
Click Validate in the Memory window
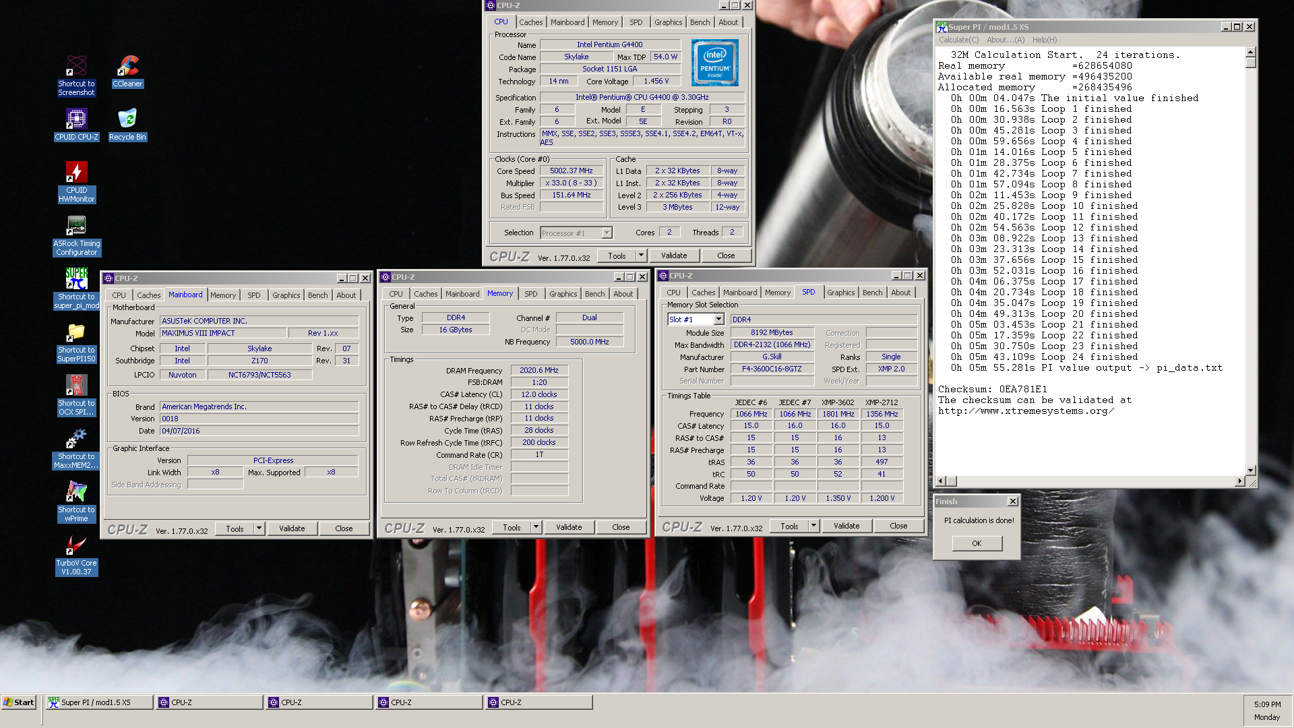pos(569,527)
